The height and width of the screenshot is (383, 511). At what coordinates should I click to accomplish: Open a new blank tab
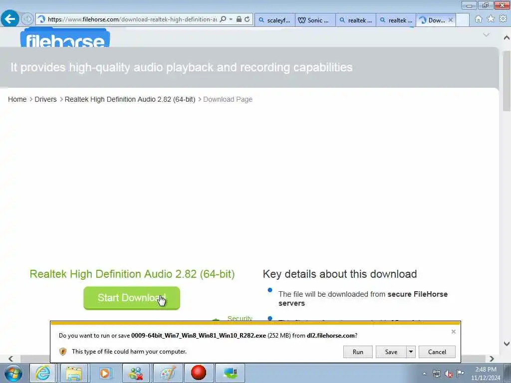click(463, 20)
